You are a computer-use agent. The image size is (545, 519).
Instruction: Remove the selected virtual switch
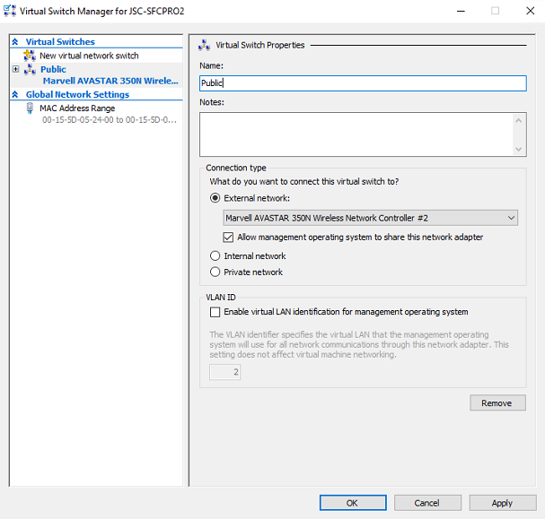497,402
